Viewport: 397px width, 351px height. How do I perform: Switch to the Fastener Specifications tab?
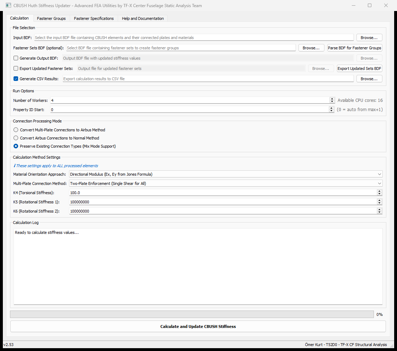[94, 18]
